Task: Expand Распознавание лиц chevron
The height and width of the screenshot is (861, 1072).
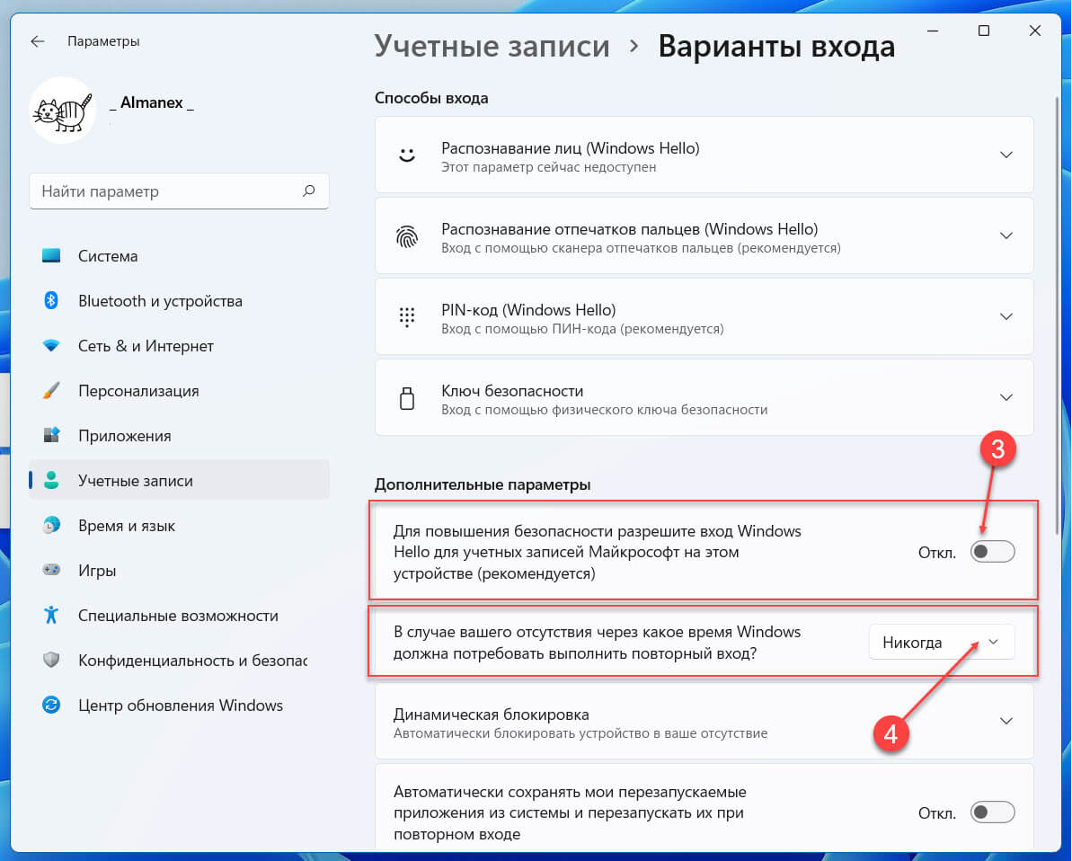Action: click(x=1006, y=155)
